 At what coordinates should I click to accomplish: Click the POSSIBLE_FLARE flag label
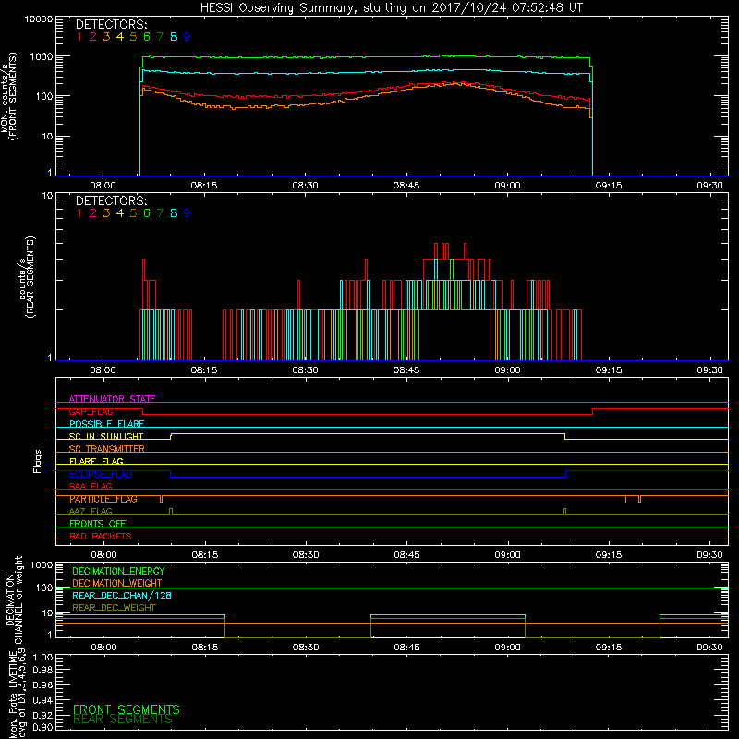click(x=106, y=424)
